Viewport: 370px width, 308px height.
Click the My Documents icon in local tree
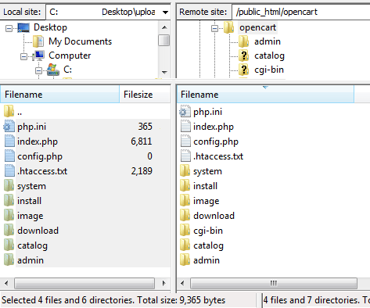tap(38, 41)
